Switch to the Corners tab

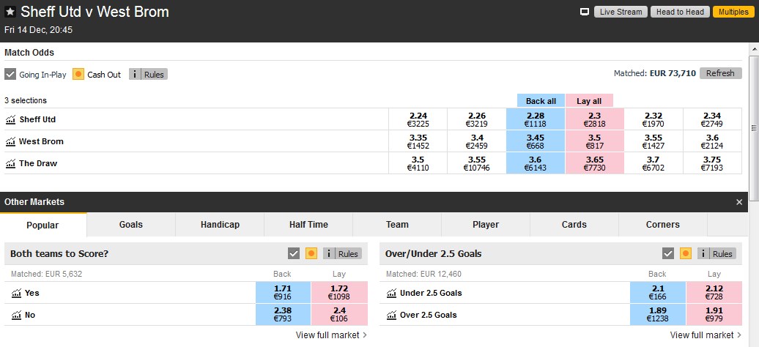[x=663, y=225]
